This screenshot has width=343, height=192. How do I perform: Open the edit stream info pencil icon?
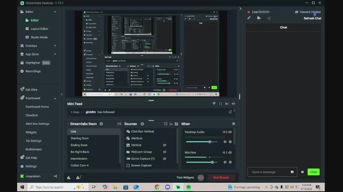(249, 18)
